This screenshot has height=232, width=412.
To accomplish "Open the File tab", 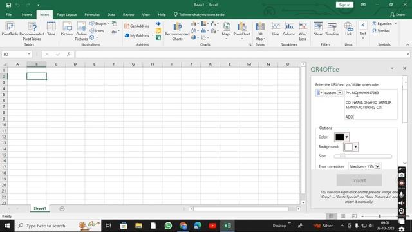I will 8,15.
